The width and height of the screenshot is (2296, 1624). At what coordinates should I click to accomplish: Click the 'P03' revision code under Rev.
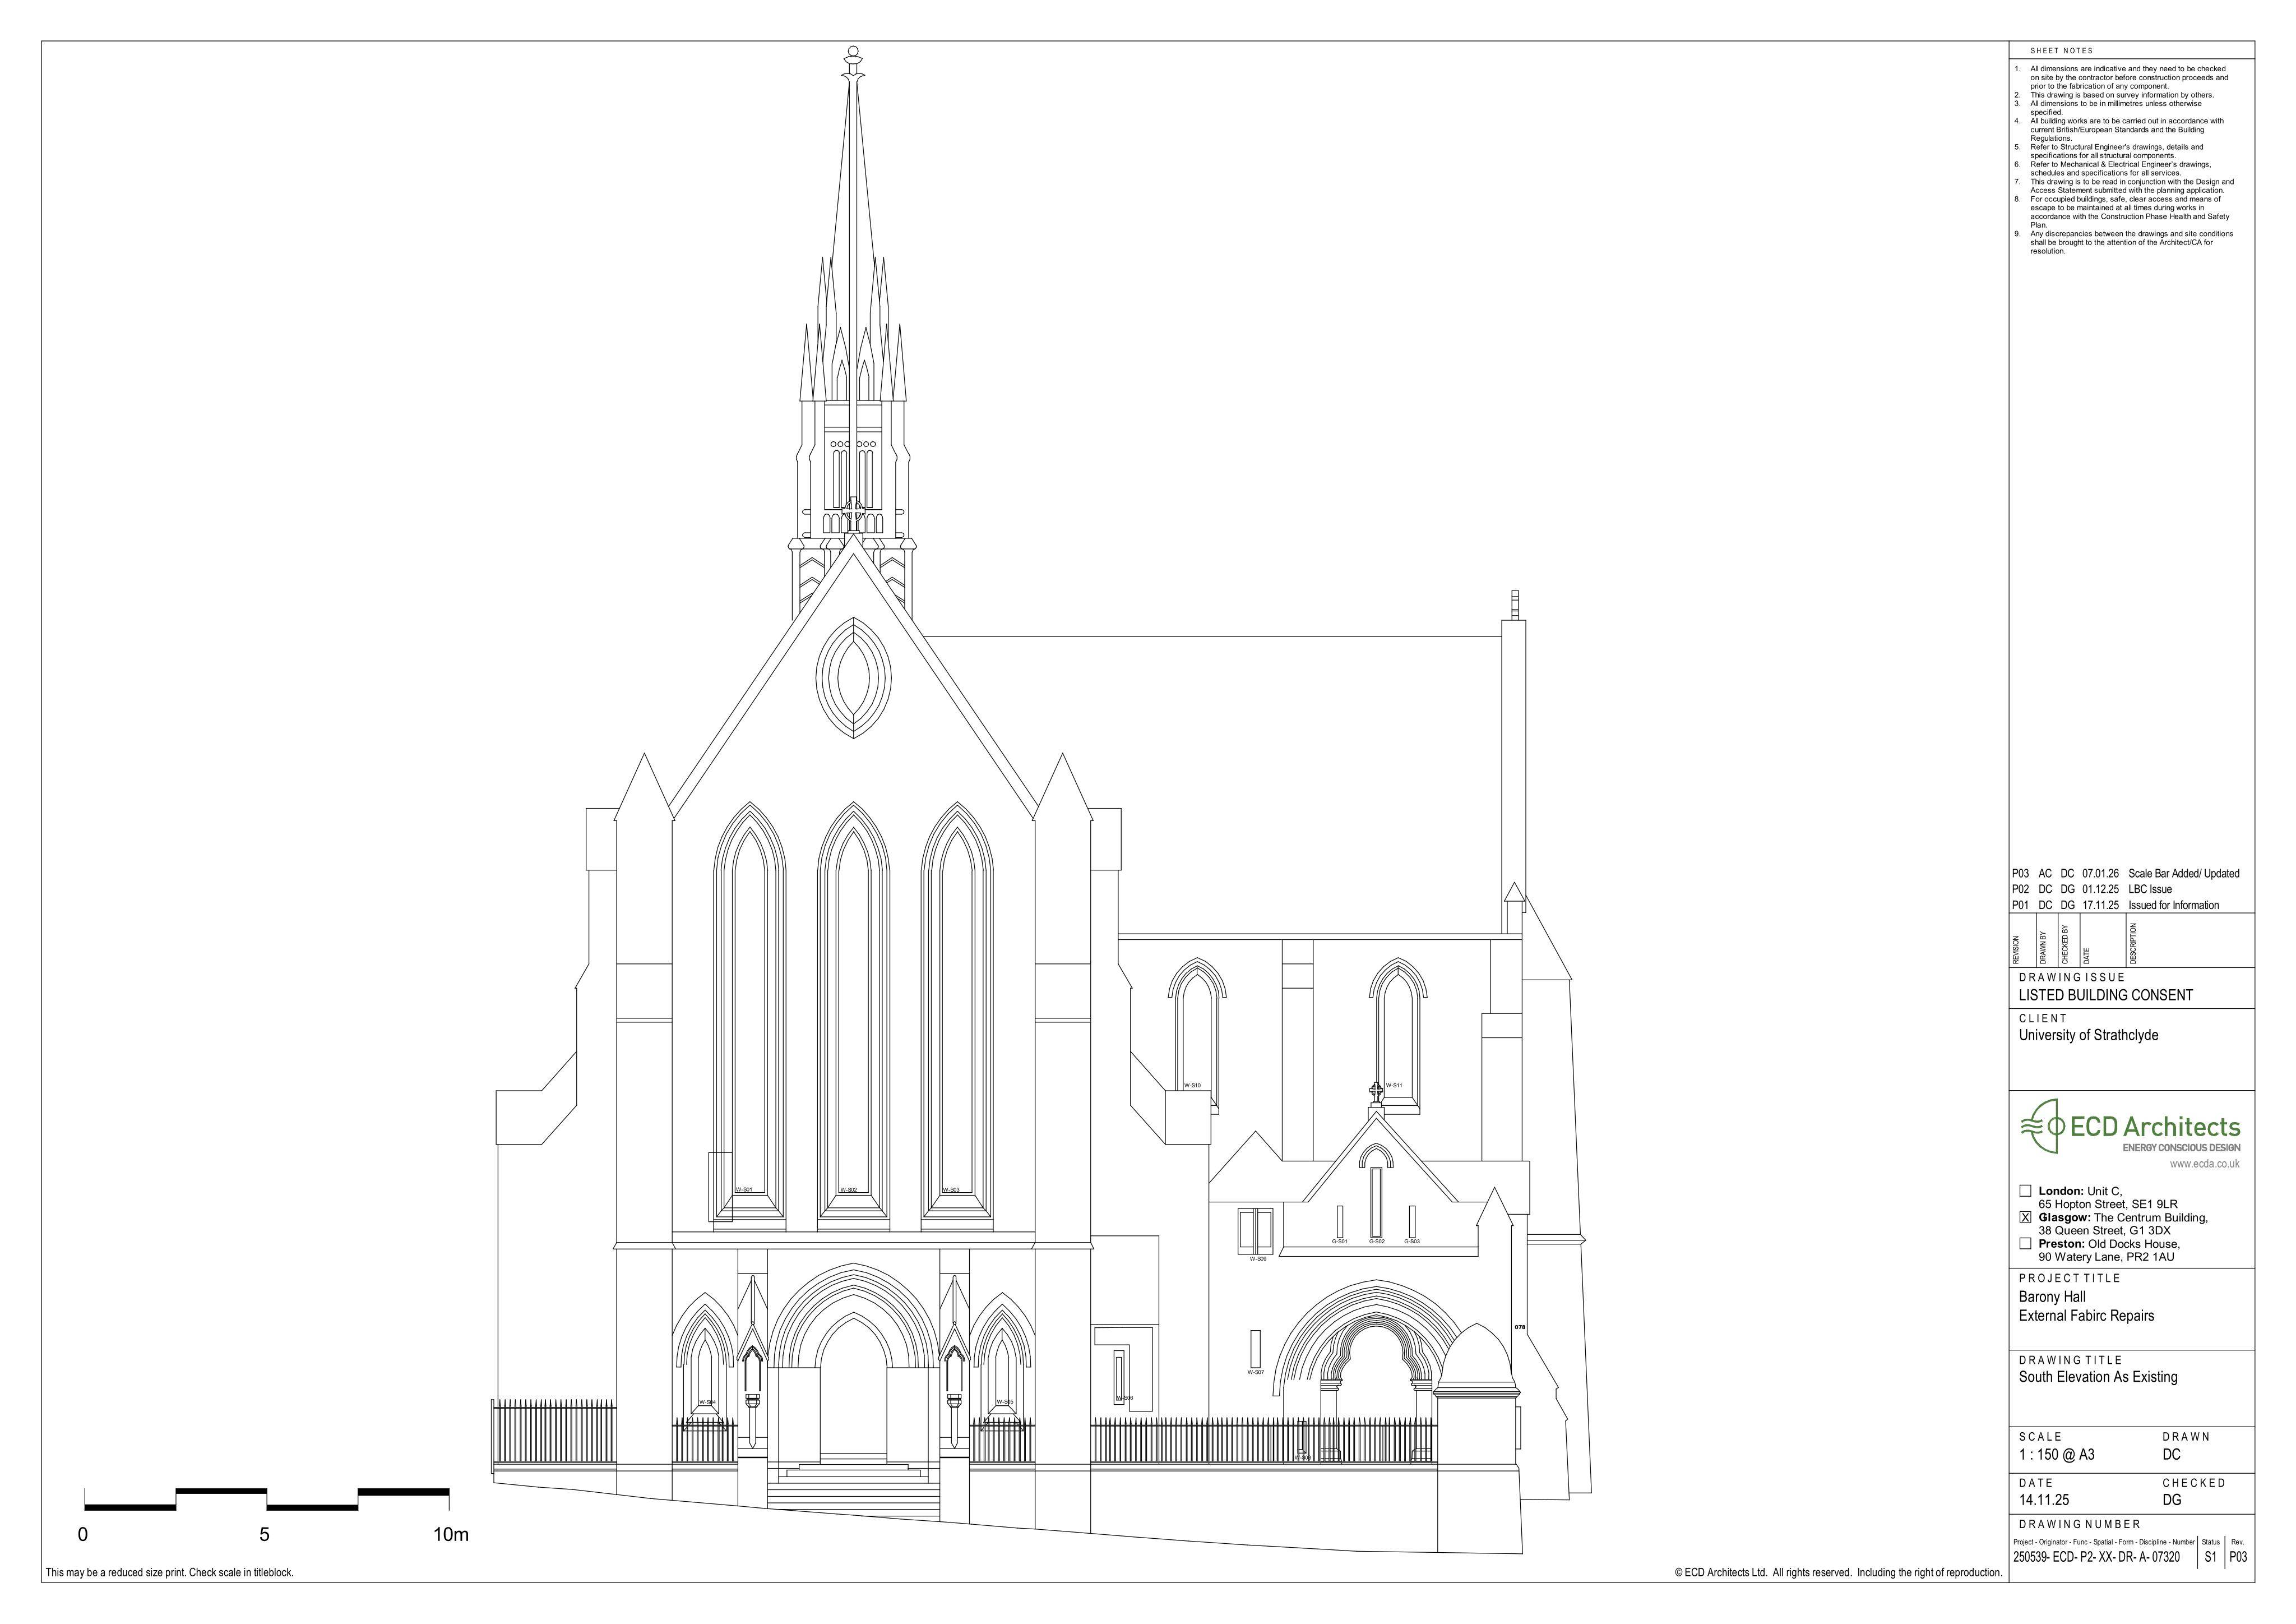2239,1558
